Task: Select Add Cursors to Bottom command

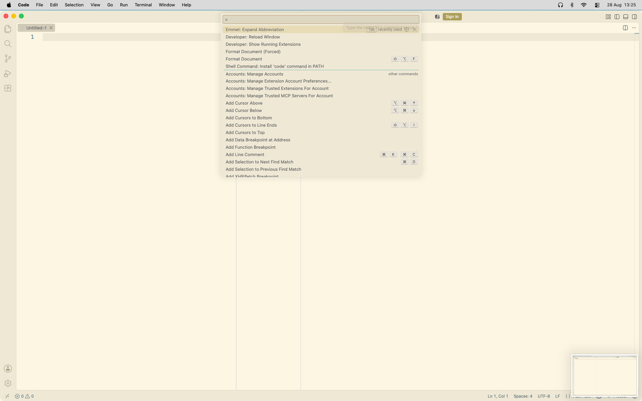Action: pyautogui.click(x=321, y=118)
